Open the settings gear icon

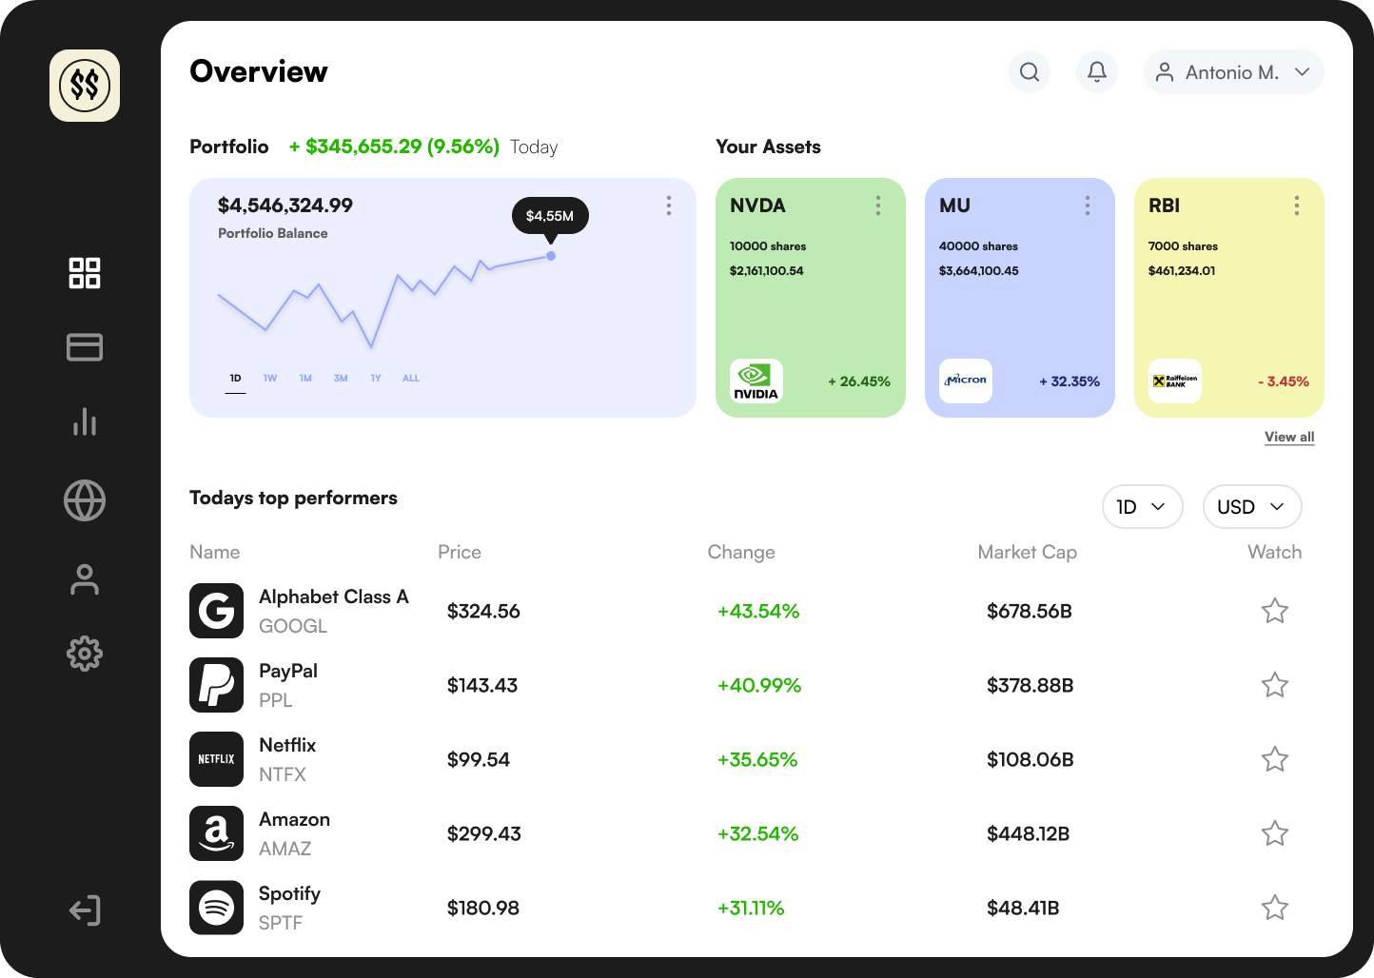pos(85,654)
